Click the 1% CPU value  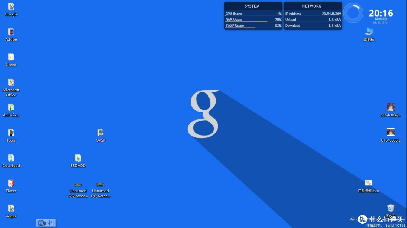coord(279,14)
